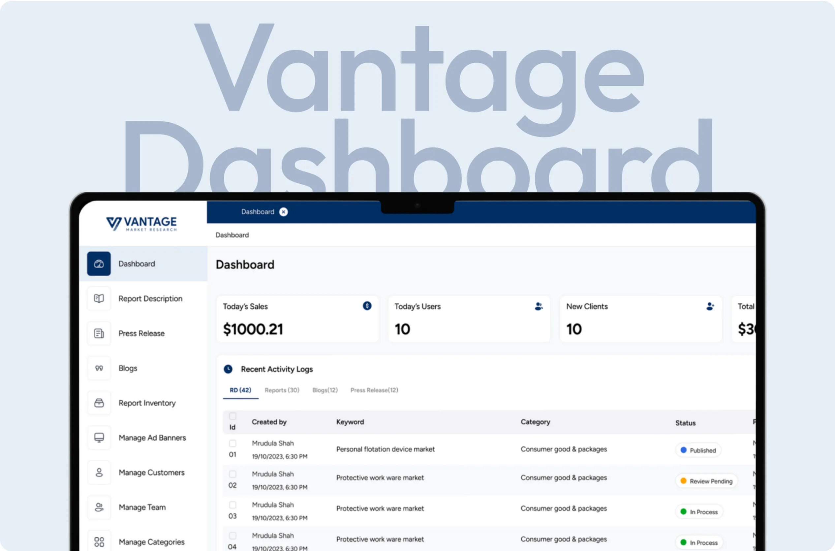
Task: Click the Blogs quotation-mark icon
Action: click(x=99, y=368)
